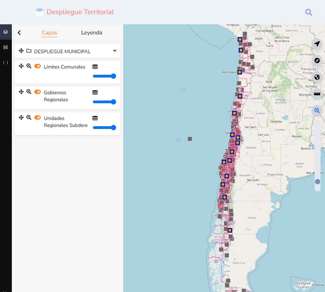Image resolution: width=325 pixels, height=292 pixels.
Task: Click the Límites Comunales opacity slider
Action: point(104,76)
